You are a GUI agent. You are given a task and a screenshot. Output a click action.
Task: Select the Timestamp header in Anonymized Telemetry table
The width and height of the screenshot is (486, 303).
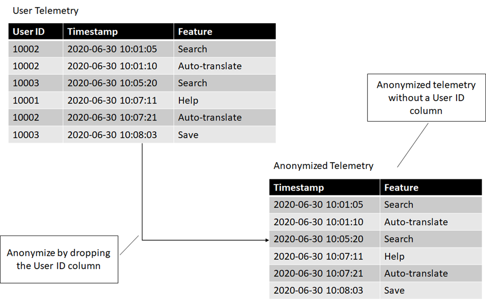(324, 187)
